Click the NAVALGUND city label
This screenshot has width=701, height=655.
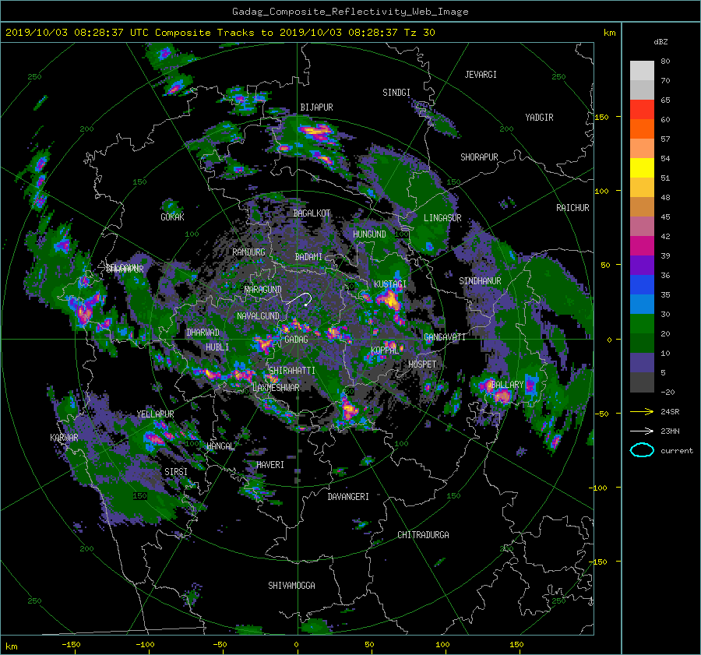tap(258, 316)
